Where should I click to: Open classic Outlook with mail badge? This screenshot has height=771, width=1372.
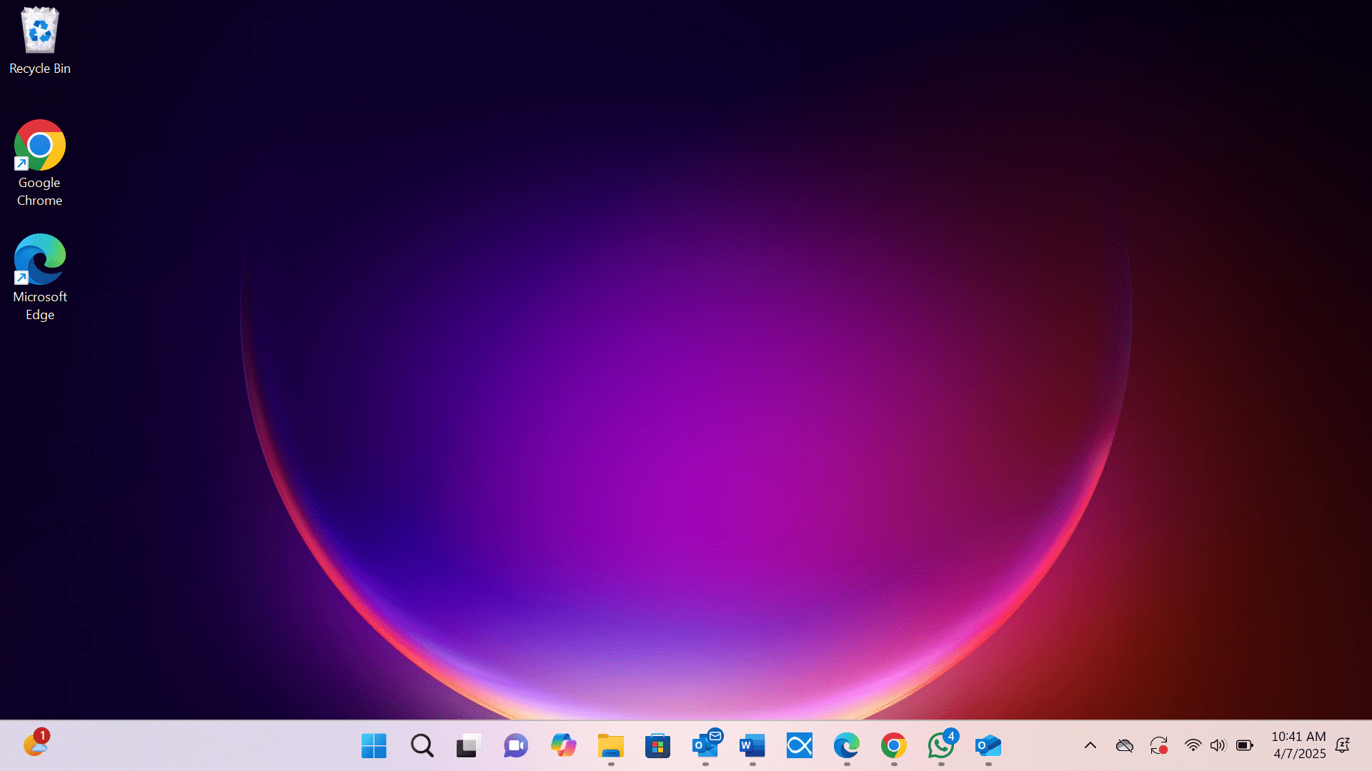tap(705, 746)
